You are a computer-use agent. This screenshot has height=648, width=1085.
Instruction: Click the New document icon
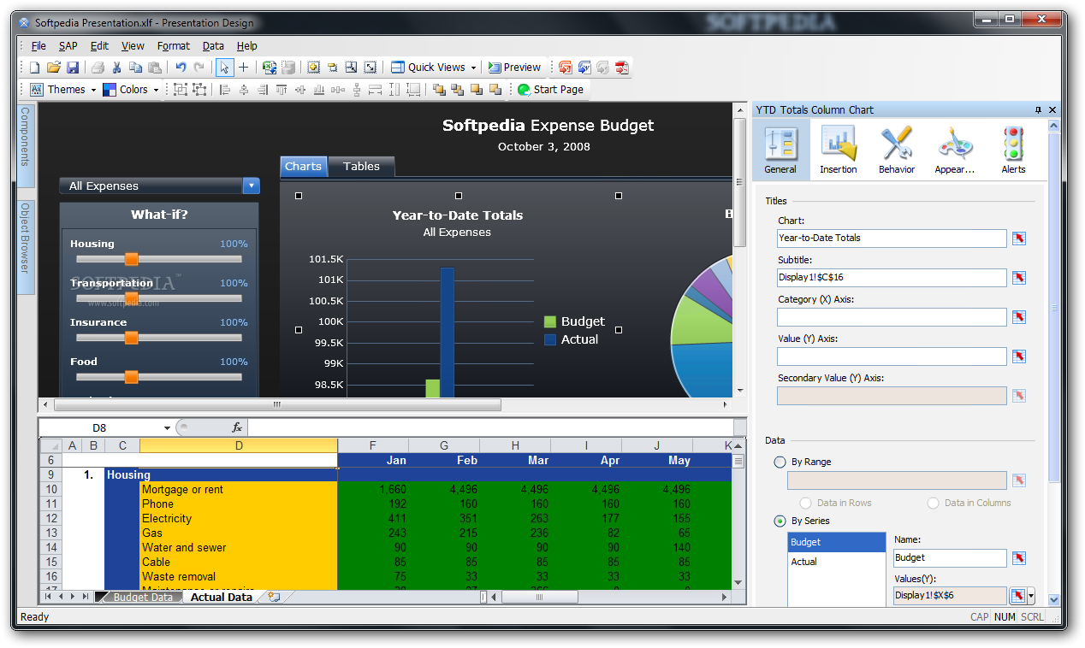click(x=35, y=68)
